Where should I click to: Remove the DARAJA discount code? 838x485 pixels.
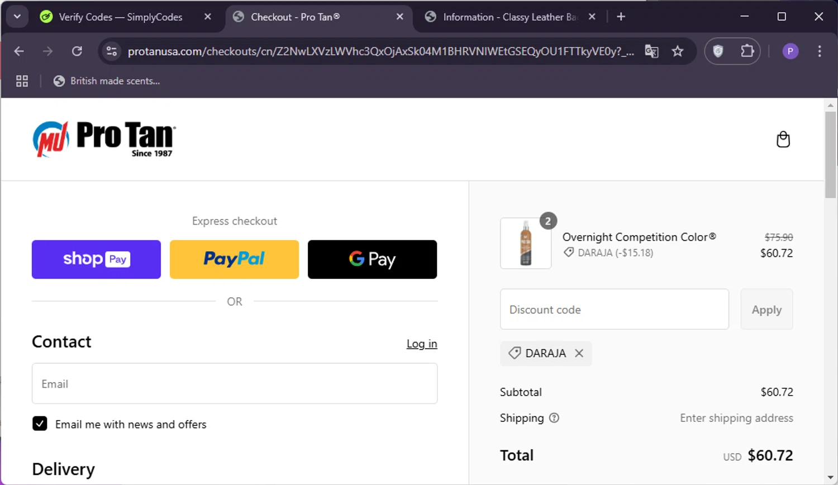pyautogui.click(x=579, y=353)
